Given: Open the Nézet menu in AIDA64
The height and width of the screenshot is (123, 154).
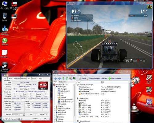Looking at the screenshot, I should (x=59, y=75).
